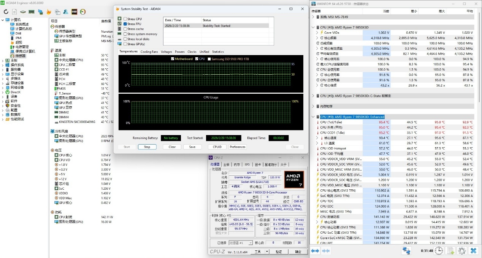Click CPUID button in Stability Test

(x=217, y=147)
